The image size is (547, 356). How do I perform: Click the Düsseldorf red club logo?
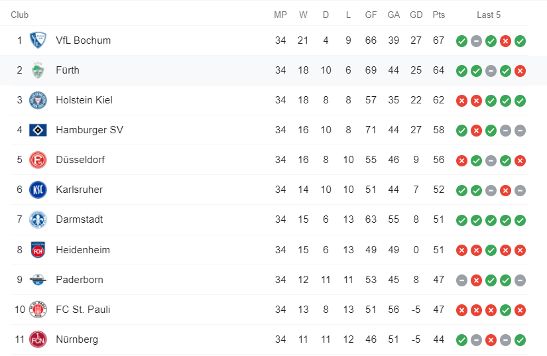coord(38,160)
